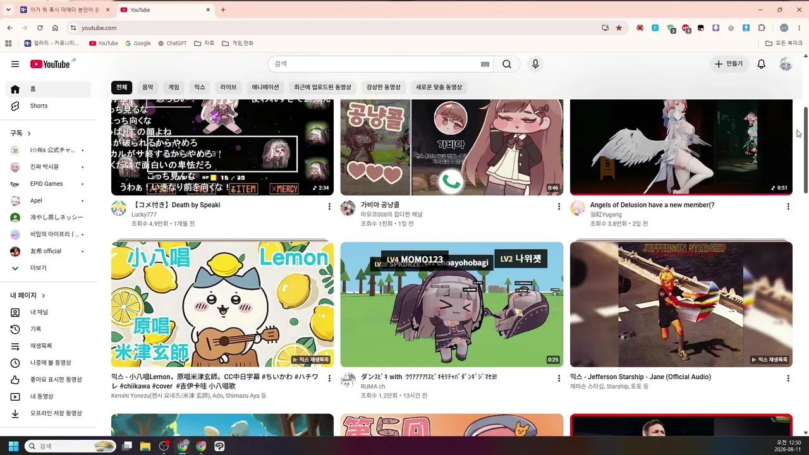Open OBS Studio from the taskbar
This screenshot has width=809, height=455.
(164, 446)
